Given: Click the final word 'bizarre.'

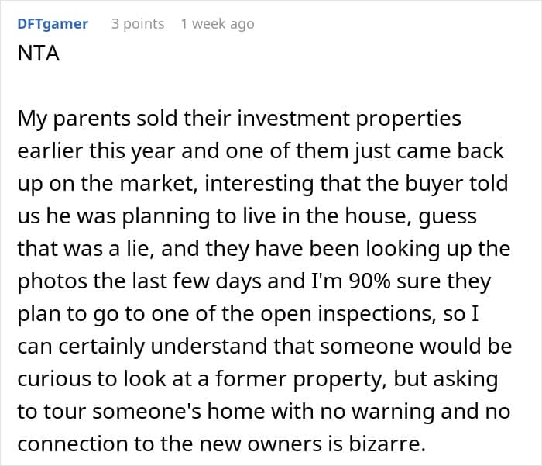Looking at the screenshot, I should tap(387, 444).
